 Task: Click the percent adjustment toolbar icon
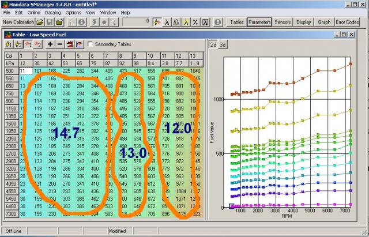[x=195, y=22]
